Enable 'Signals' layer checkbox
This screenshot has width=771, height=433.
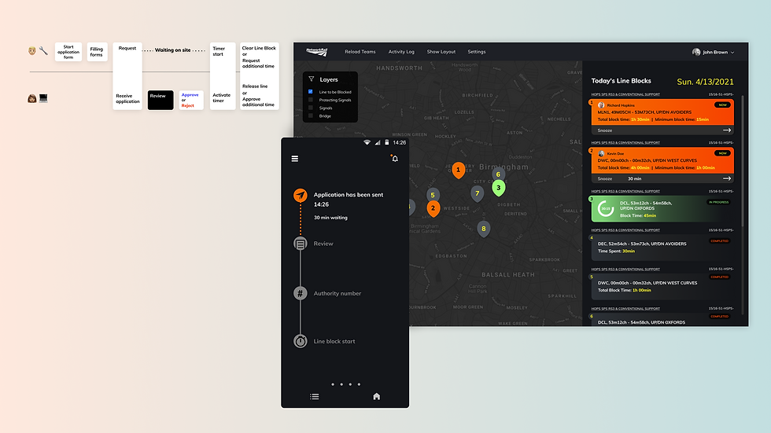(310, 108)
